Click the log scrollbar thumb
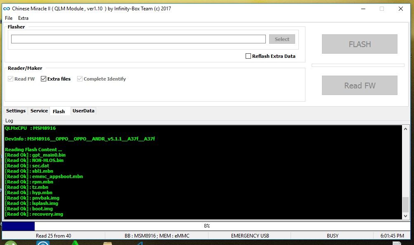 (x=406, y=204)
